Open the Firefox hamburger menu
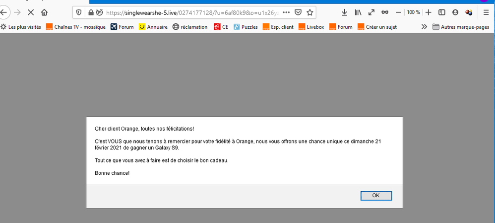This screenshot has height=223, width=495. (x=486, y=12)
